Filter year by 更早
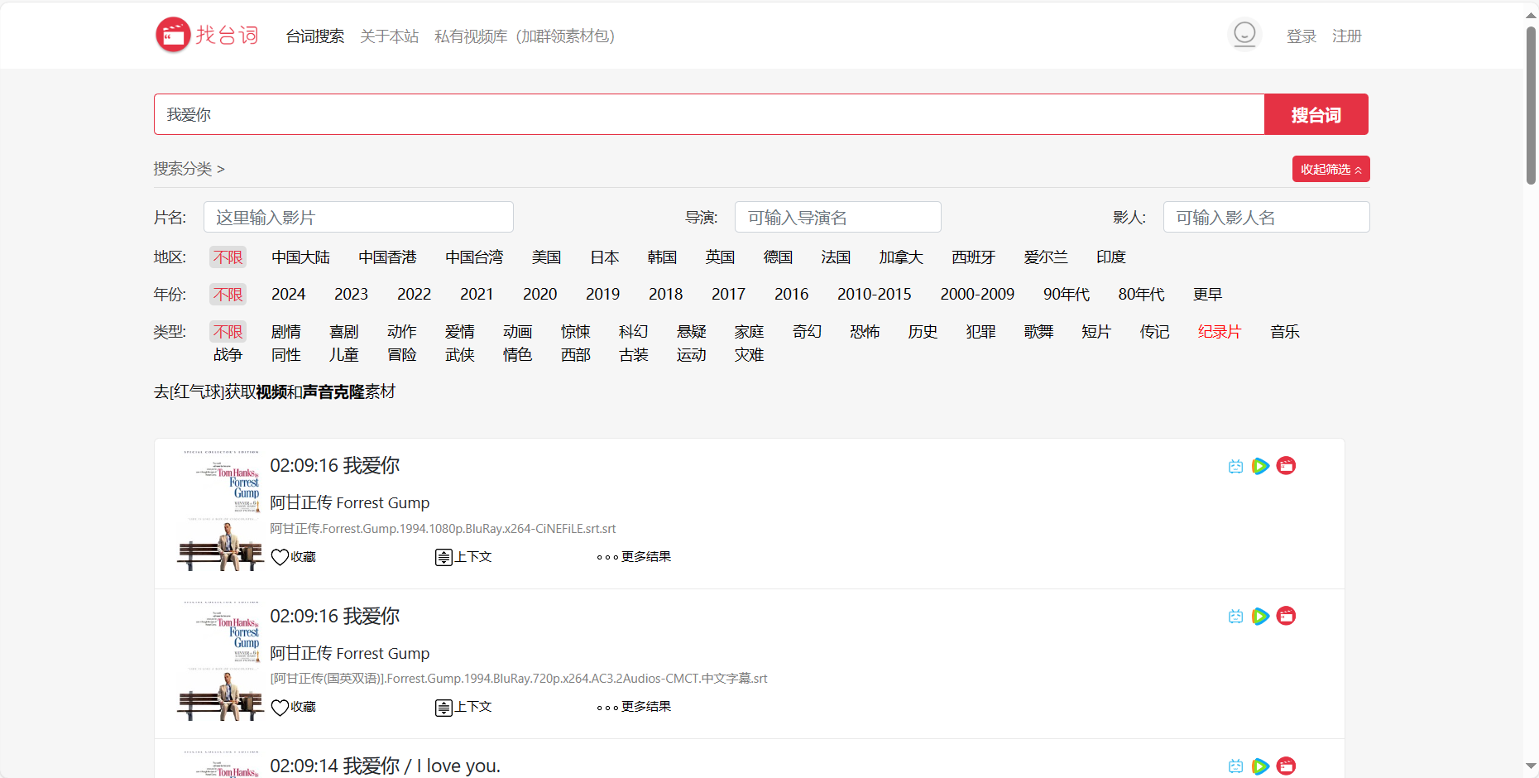The width and height of the screenshot is (1539, 778). pyautogui.click(x=1207, y=295)
